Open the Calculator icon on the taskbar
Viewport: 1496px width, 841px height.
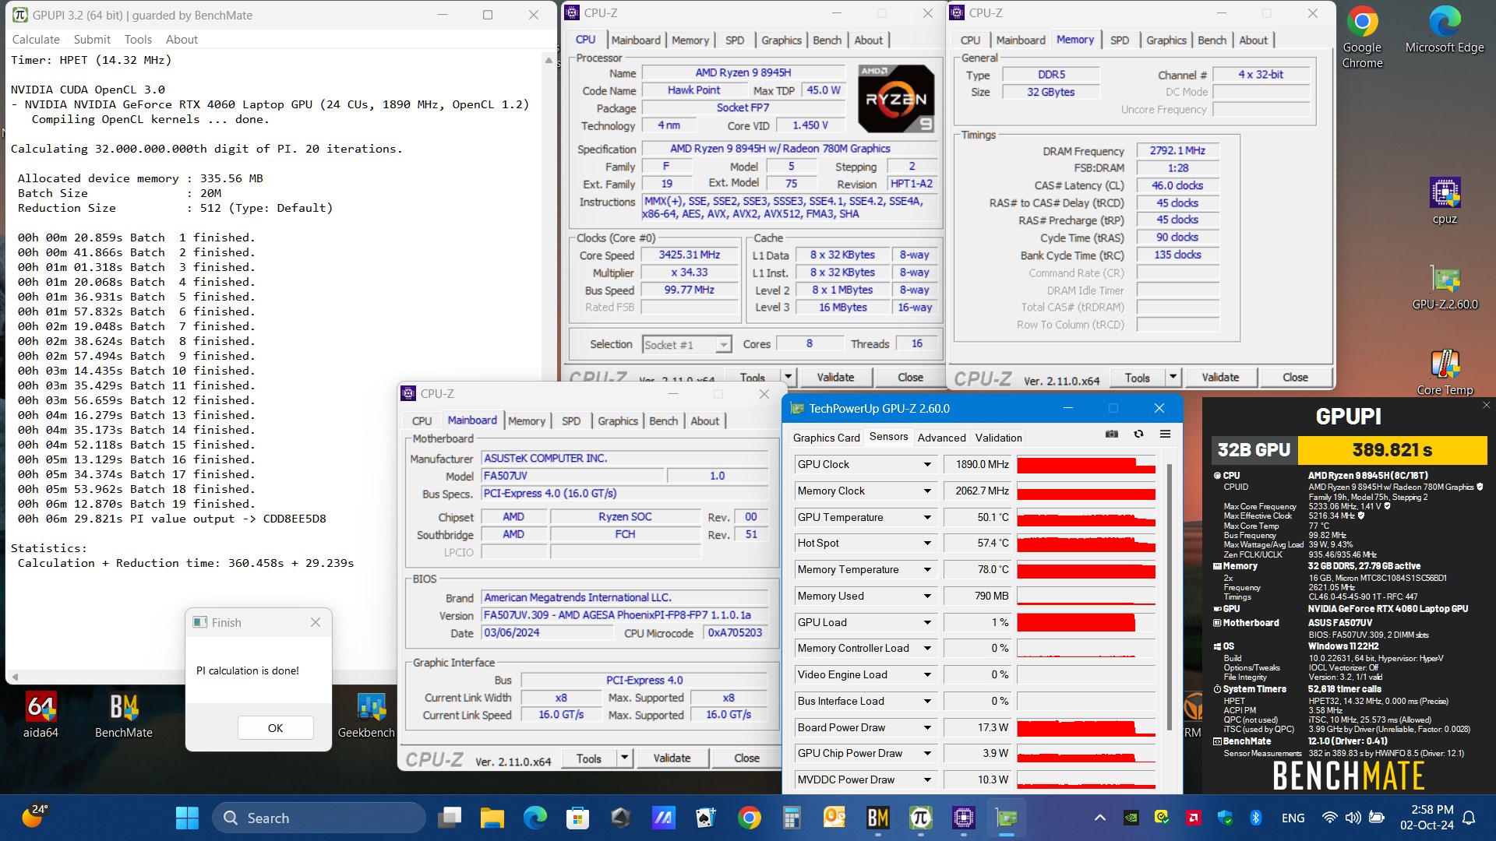point(792,818)
